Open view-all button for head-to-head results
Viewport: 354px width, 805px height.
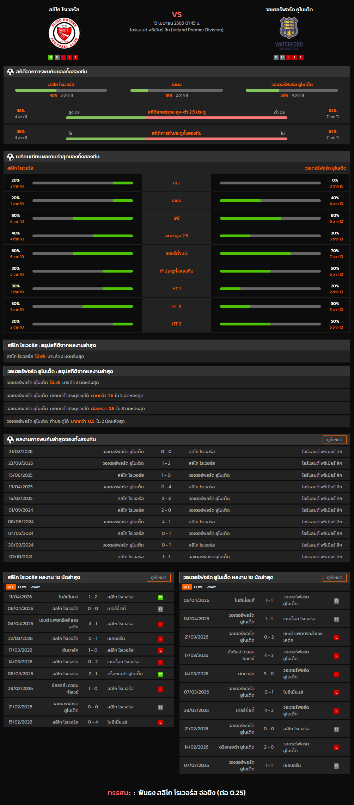[x=334, y=440]
